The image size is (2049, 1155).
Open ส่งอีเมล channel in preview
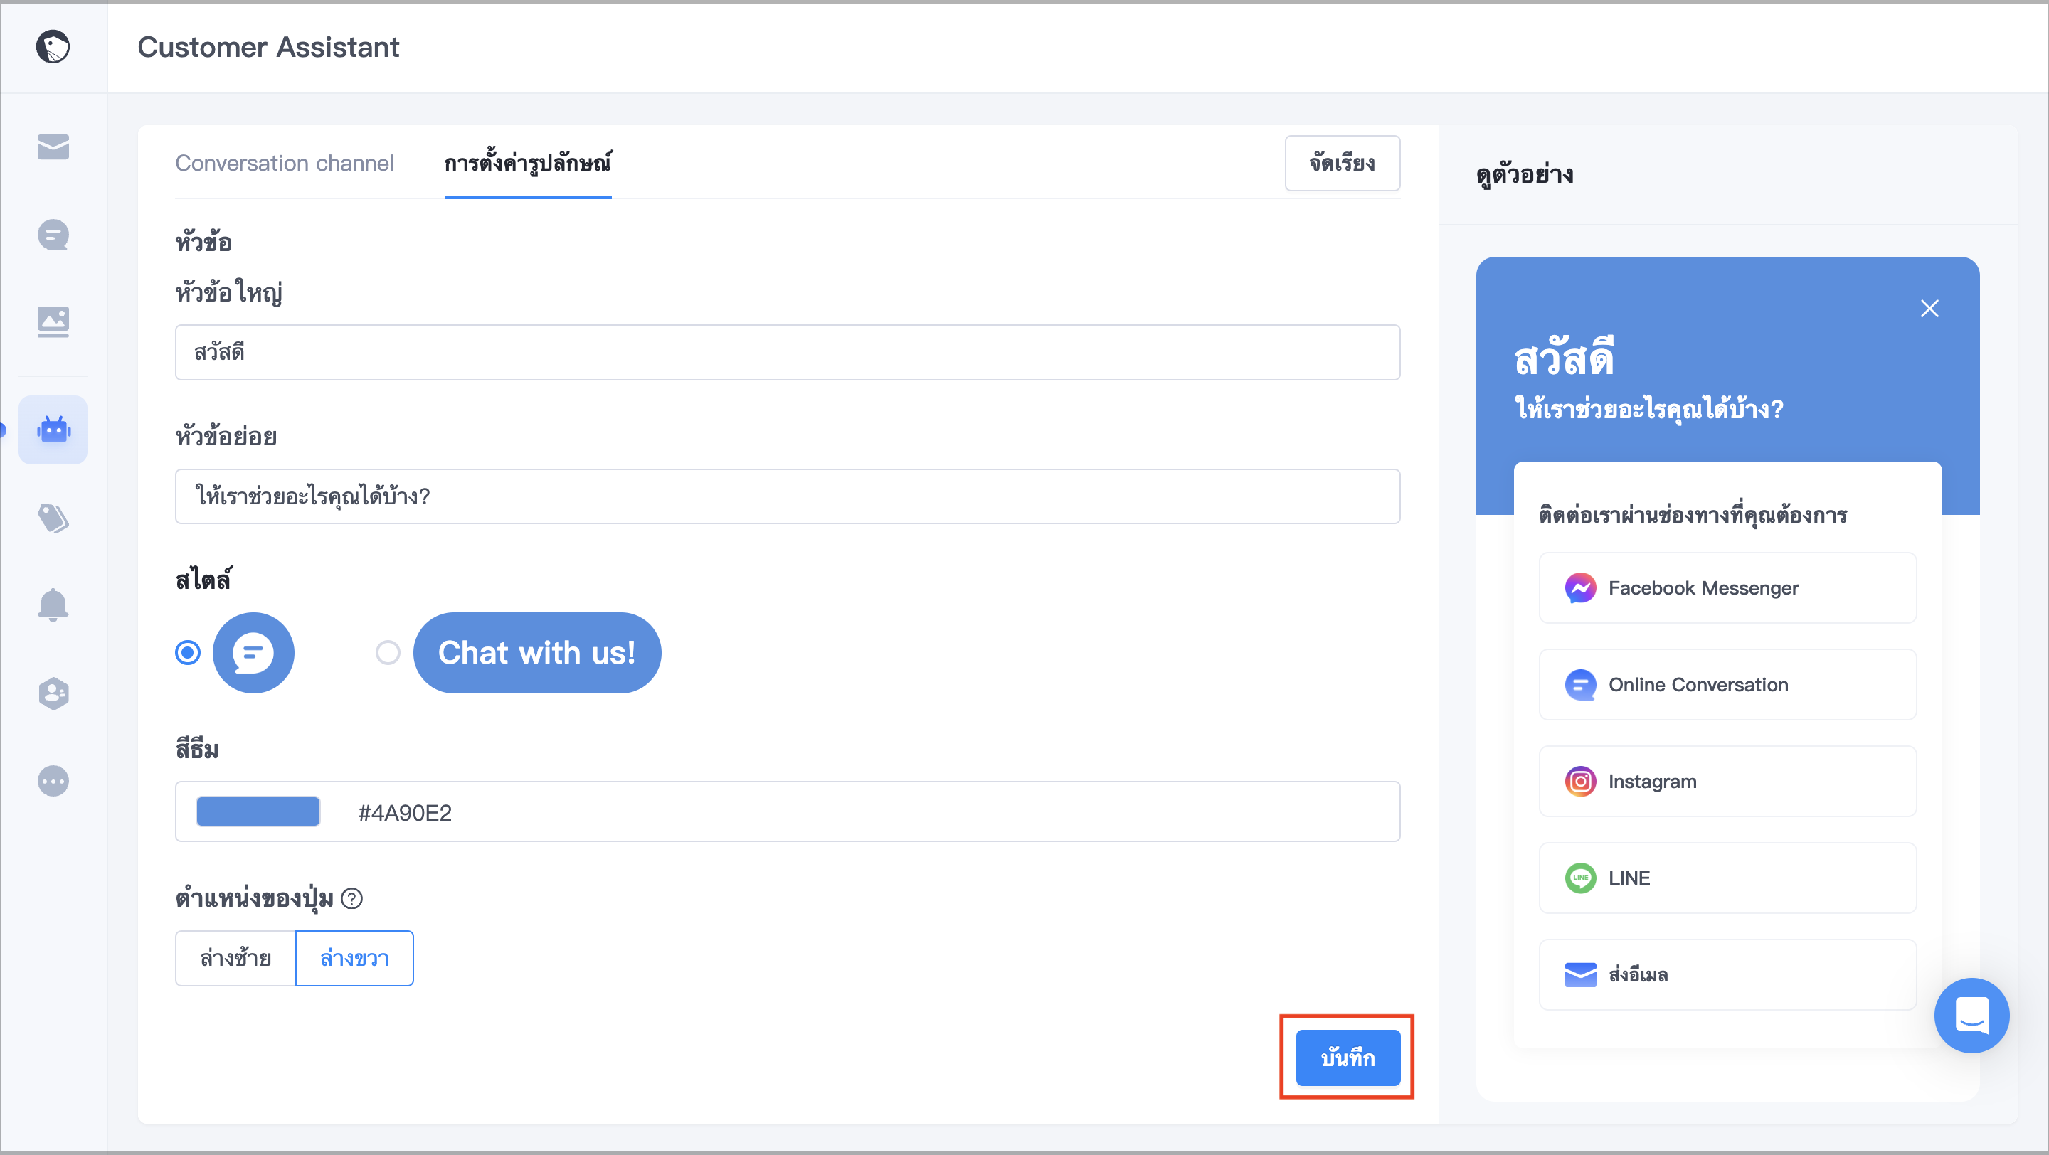point(1727,974)
